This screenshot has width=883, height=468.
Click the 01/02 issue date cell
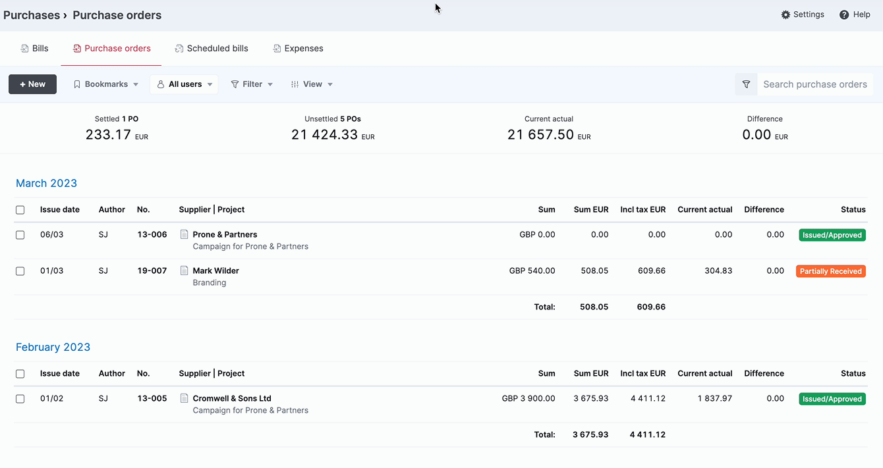coord(52,398)
